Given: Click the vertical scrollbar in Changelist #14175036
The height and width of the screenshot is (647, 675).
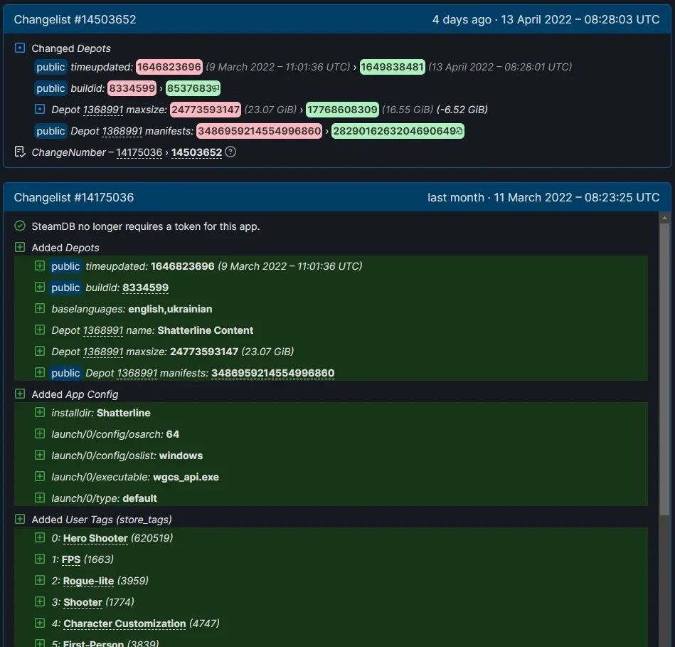Looking at the screenshot, I should 664,370.
